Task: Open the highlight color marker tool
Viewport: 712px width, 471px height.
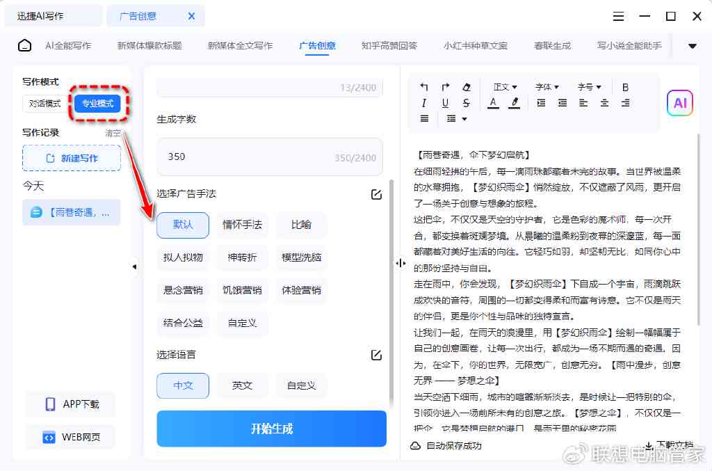Action: coord(515,103)
